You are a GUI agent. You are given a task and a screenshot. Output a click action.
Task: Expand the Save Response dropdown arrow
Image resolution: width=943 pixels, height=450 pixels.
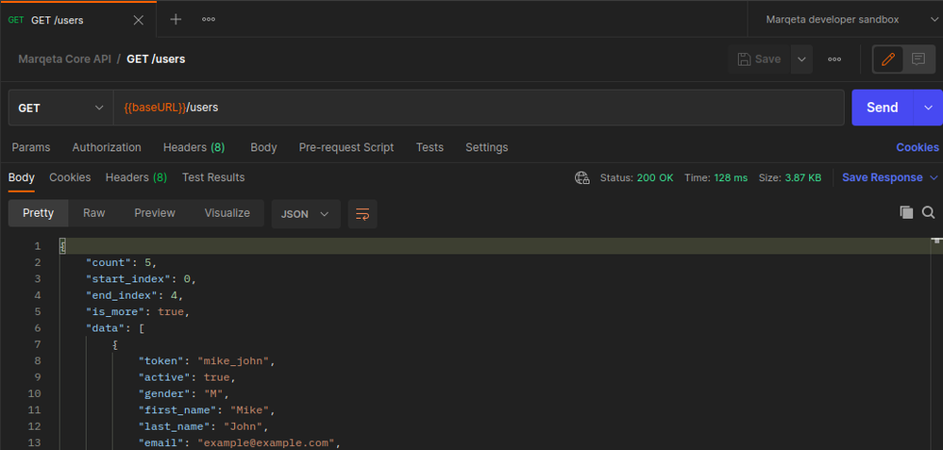pyautogui.click(x=934, y=178)
